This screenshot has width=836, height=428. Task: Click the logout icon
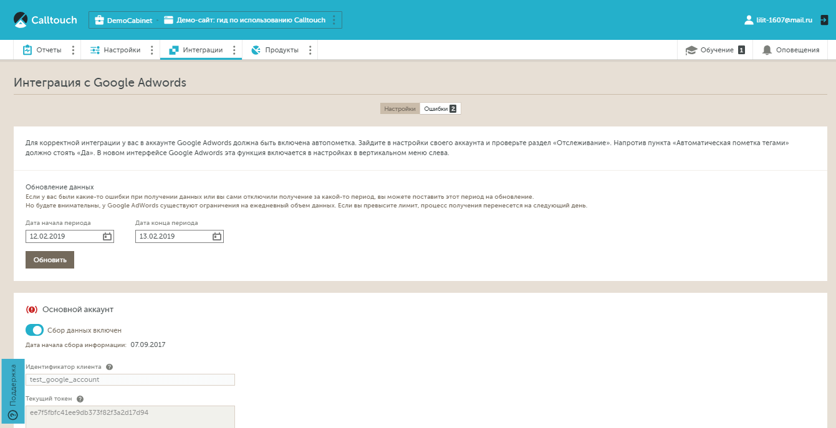pos(824,20)
